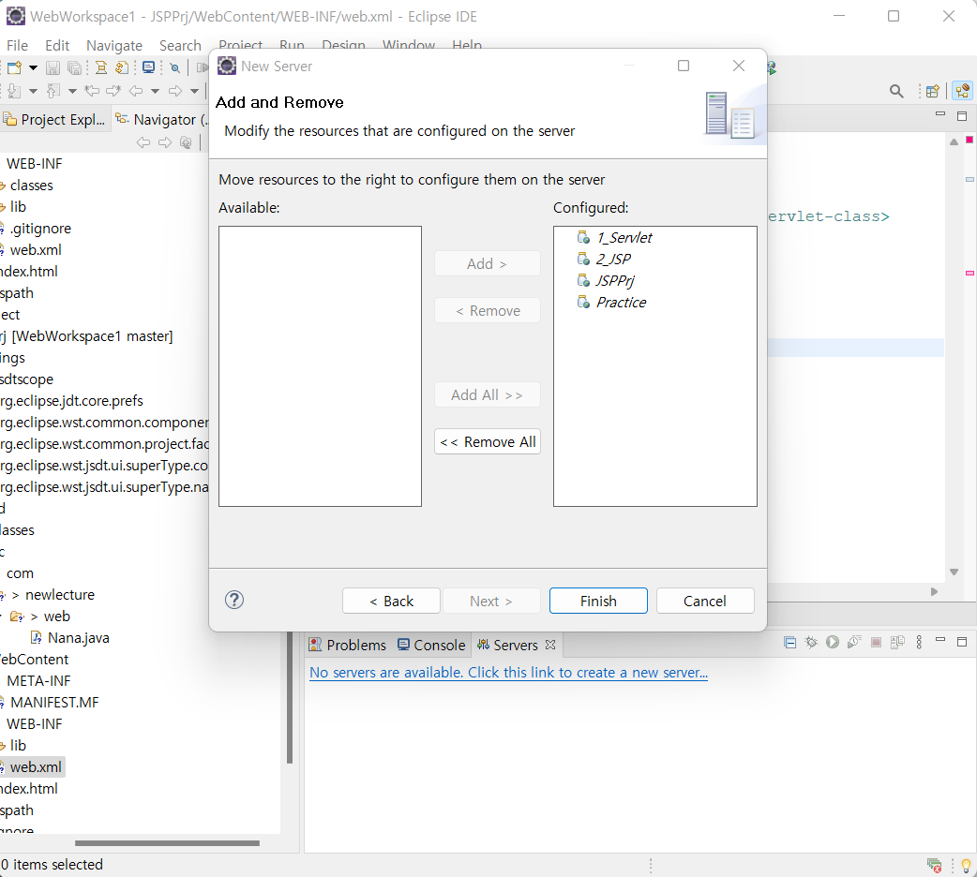Select the Java EE perspective icon

(x=963, y=91)
